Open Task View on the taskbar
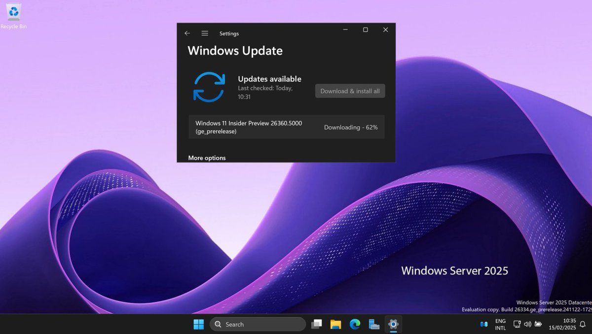This screenshot has height=334, width=592. (x=317, y=324)
